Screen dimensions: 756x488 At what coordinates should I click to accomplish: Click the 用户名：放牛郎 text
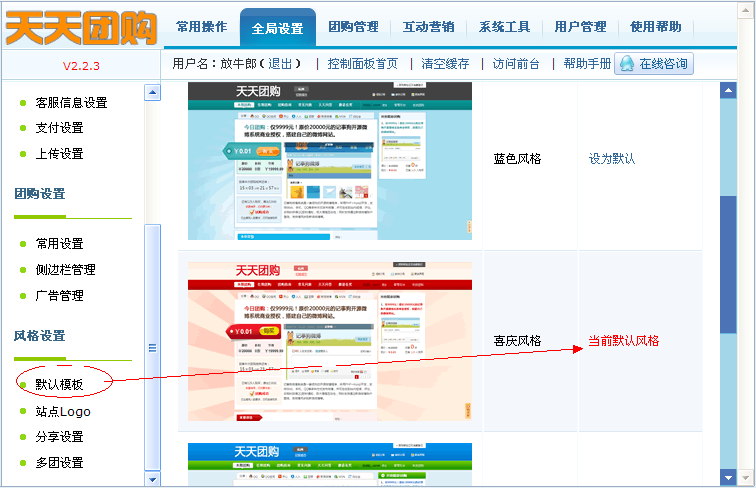pyautogui.click(x=214, y=63)
